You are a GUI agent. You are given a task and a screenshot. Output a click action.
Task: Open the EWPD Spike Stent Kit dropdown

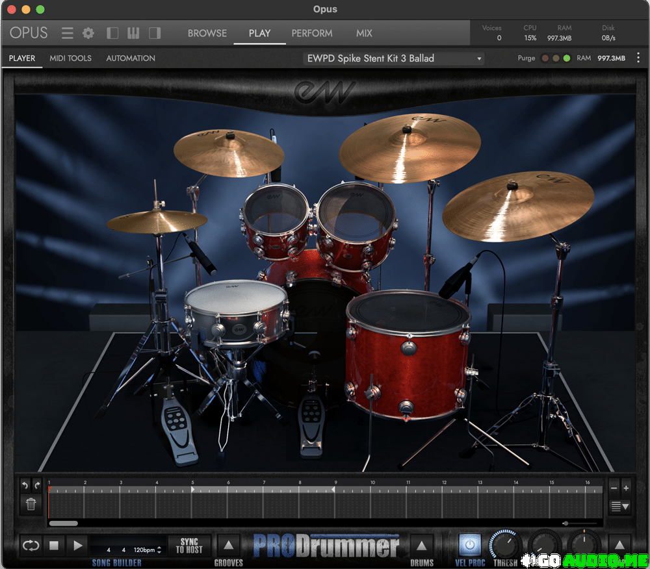[395, 58]
